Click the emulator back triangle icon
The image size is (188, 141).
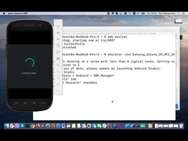click(58, 71)
